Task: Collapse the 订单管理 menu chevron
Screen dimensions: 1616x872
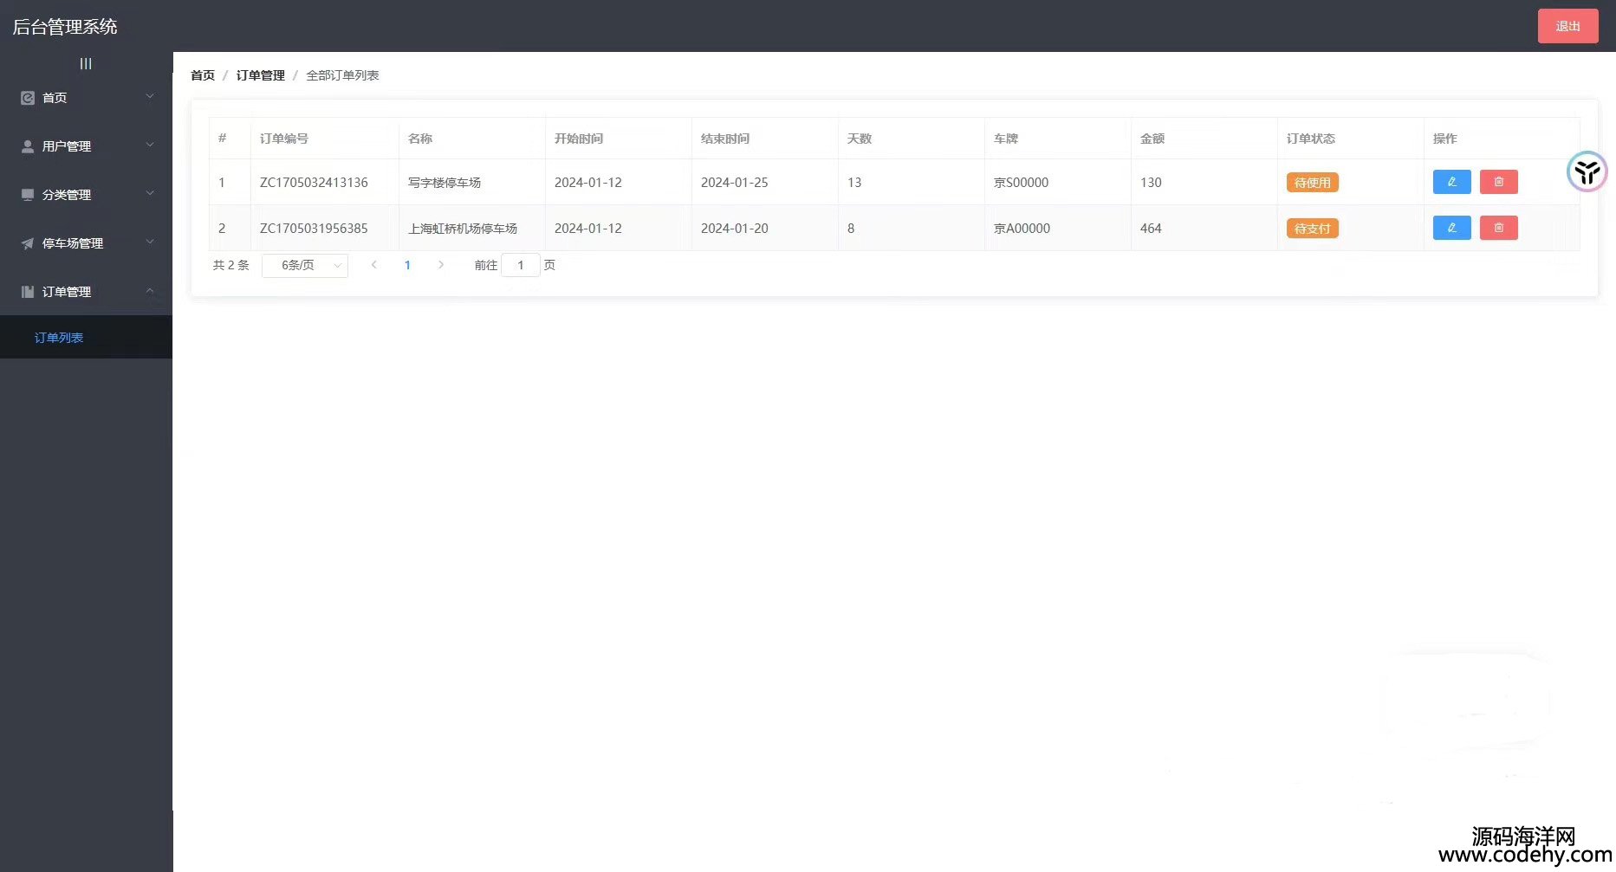Action: point(150,290)
